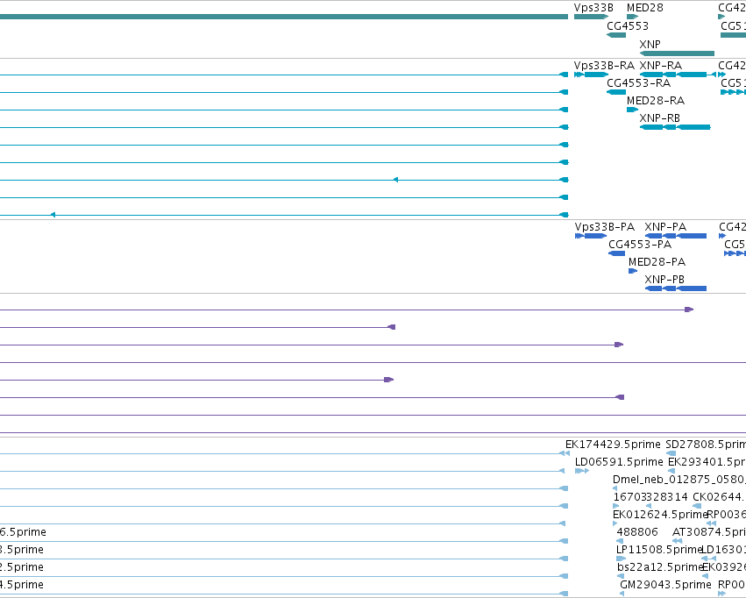Click the 16703328314 feature label
This screenshot has width=746, height=598.
[650, 496]
